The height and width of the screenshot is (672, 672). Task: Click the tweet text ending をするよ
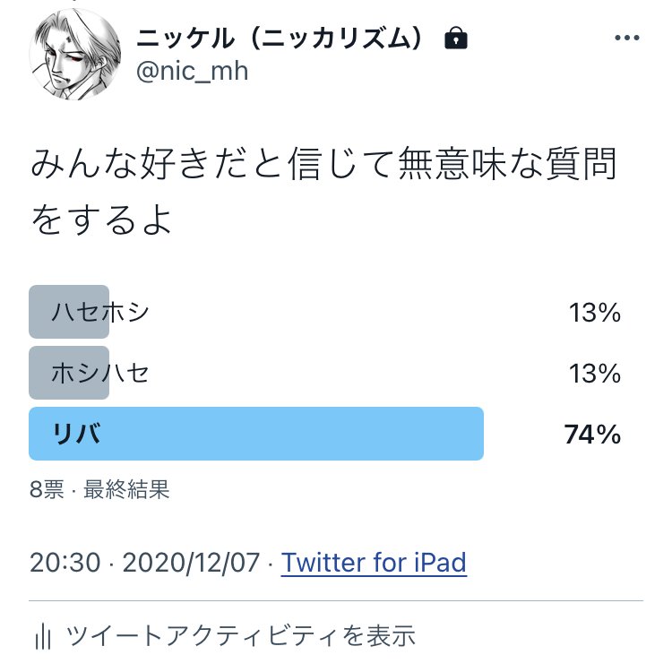pyautogui.click(x=100, y=220)
